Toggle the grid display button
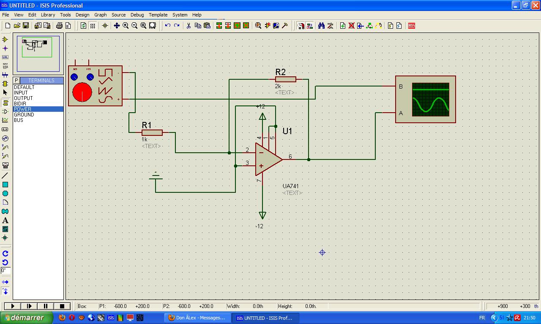The image size is (541, 324). click(x=93, y=26)
